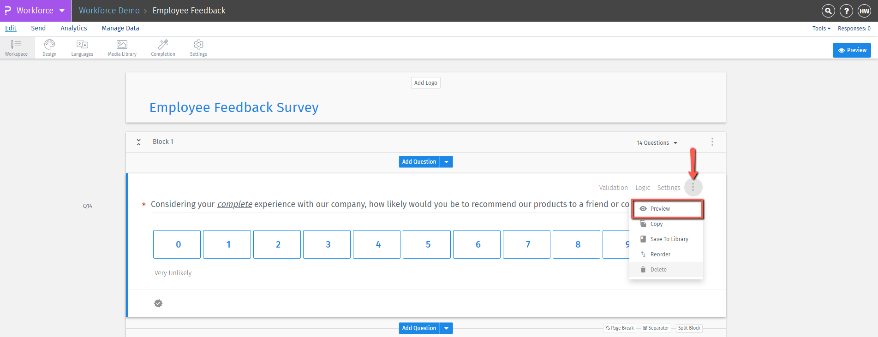
Task: Click the required asterisk on Q14
Action: click(144, 205)
